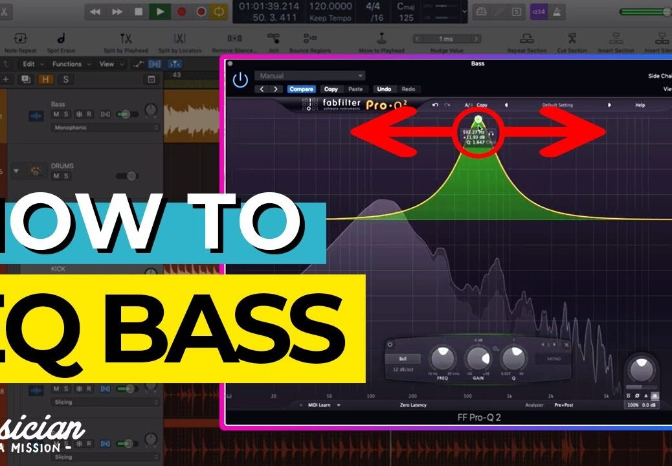Viewport: 672px width, 466px height.
Task: Toggle the blue Flex button
Action: (155, 64)
